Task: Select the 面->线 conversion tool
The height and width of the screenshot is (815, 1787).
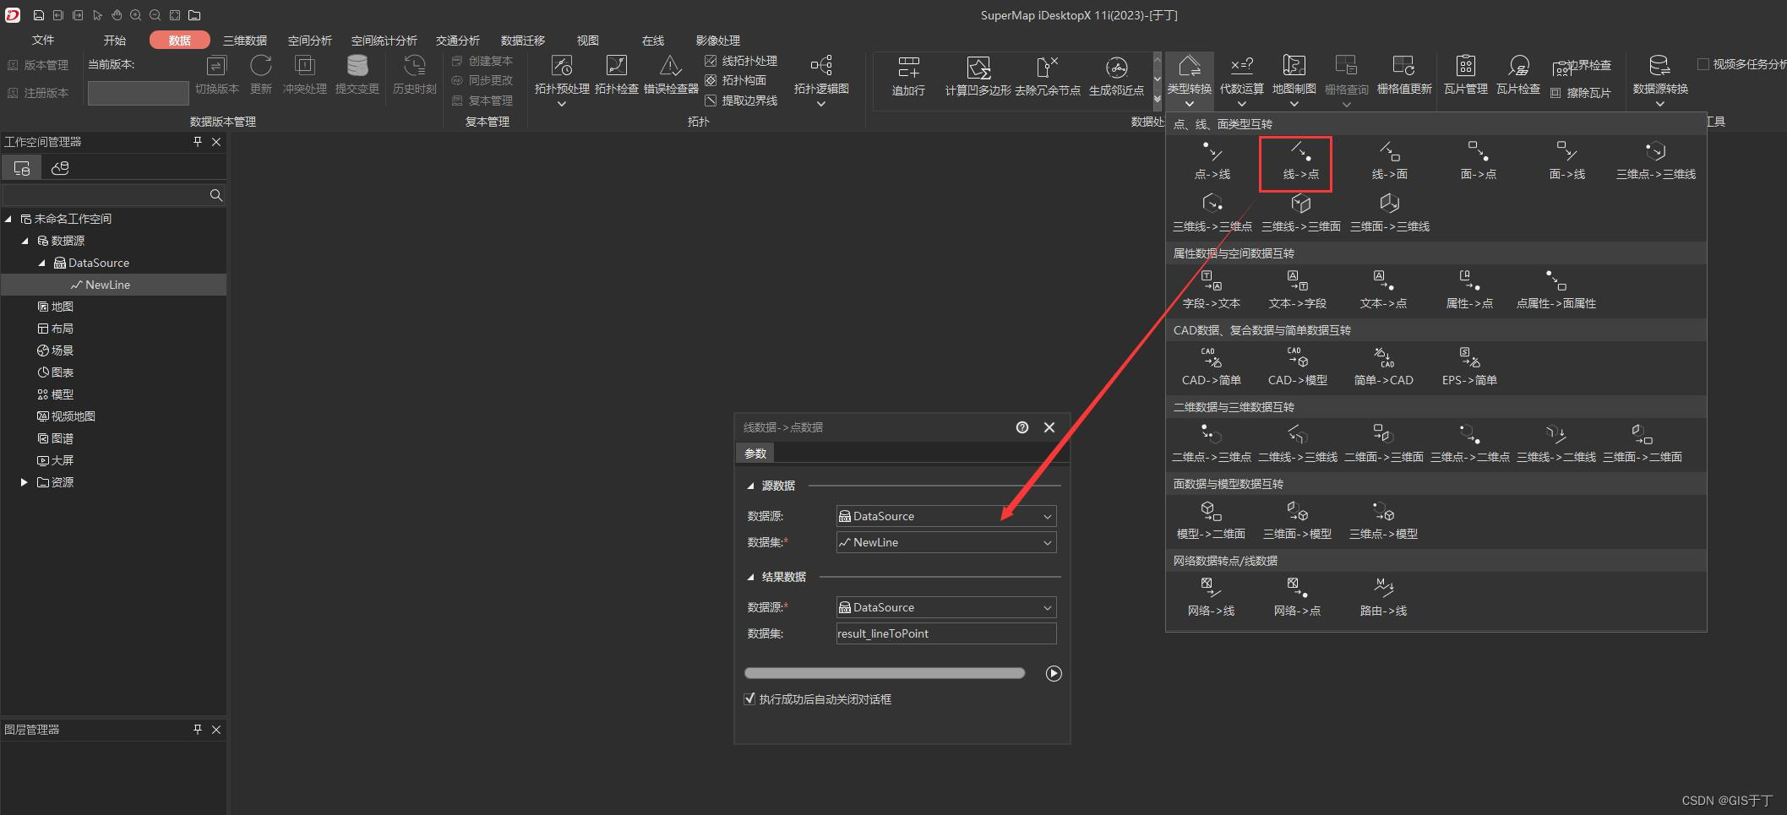Action: pos(1566,161)
